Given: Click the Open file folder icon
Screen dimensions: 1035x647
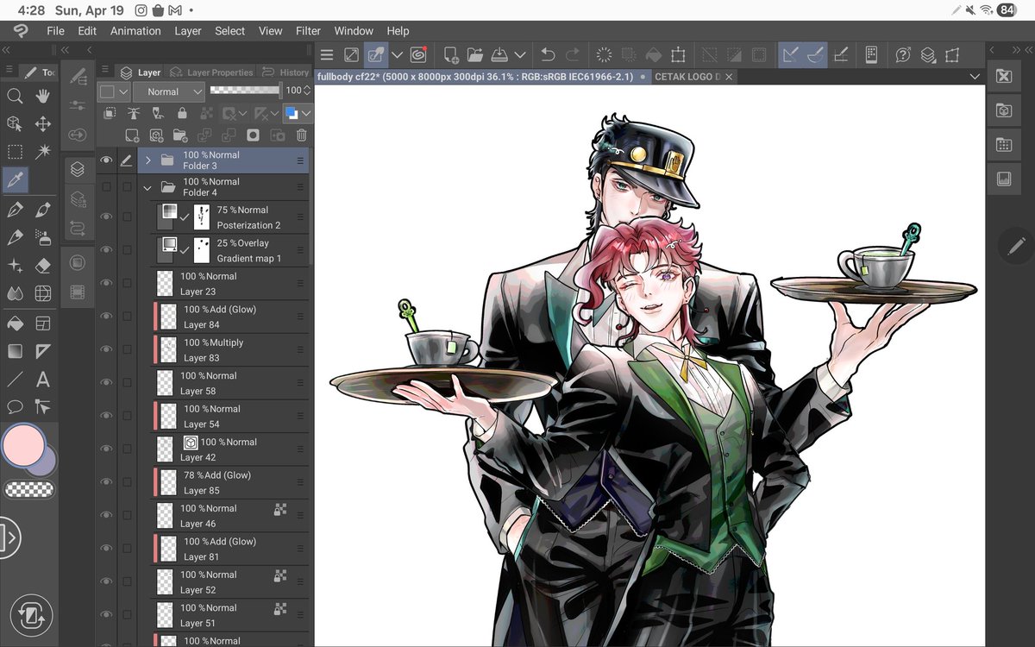Looking at the screenshot, I should coord(475,54).
